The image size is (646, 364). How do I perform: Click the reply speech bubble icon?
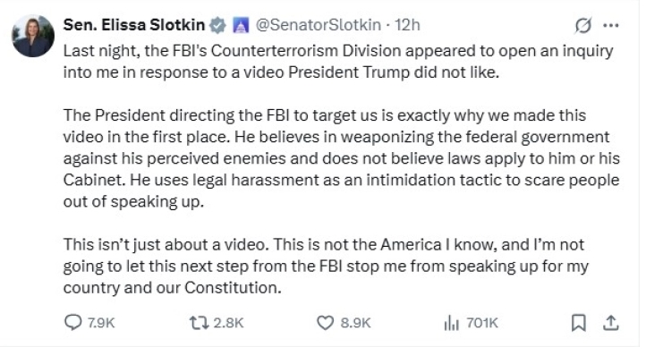pyautogui.click(x=72, y=322)
